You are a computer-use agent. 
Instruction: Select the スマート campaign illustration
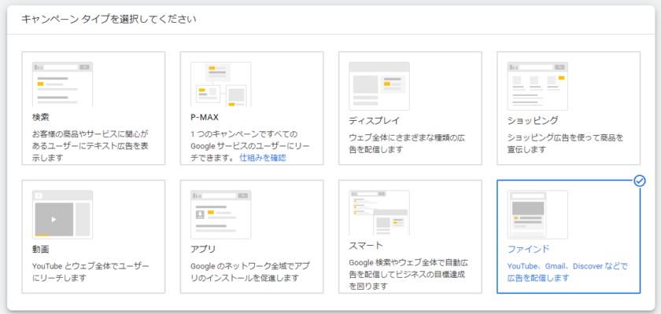coord(379,213)
